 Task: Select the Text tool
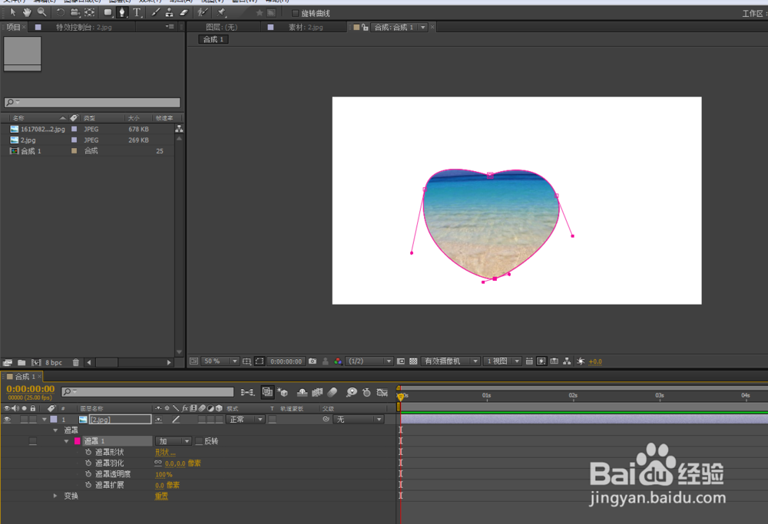click(137, 12)
